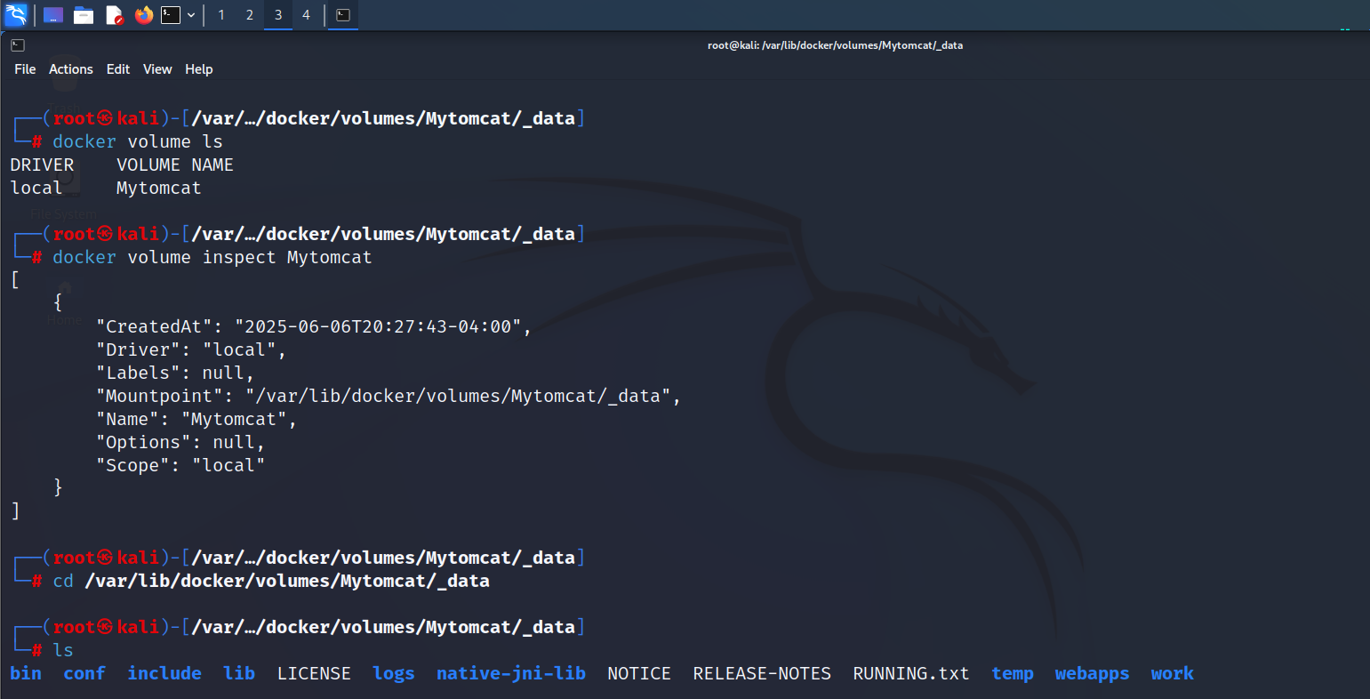Click the RELEASE-NOTES file name
The width and height of the screenshot is (1370, 699).
pyautogui.click(x=762, y=673)
